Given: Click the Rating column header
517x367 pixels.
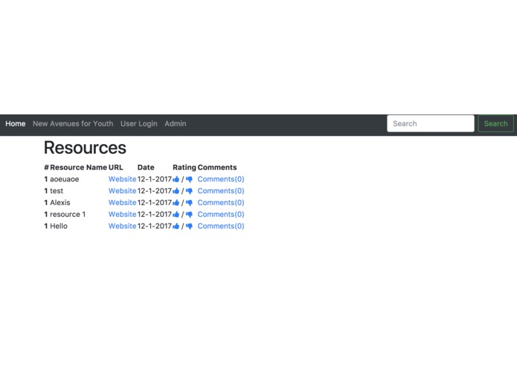Looking at the screenshot, I should tap(184, 168).
